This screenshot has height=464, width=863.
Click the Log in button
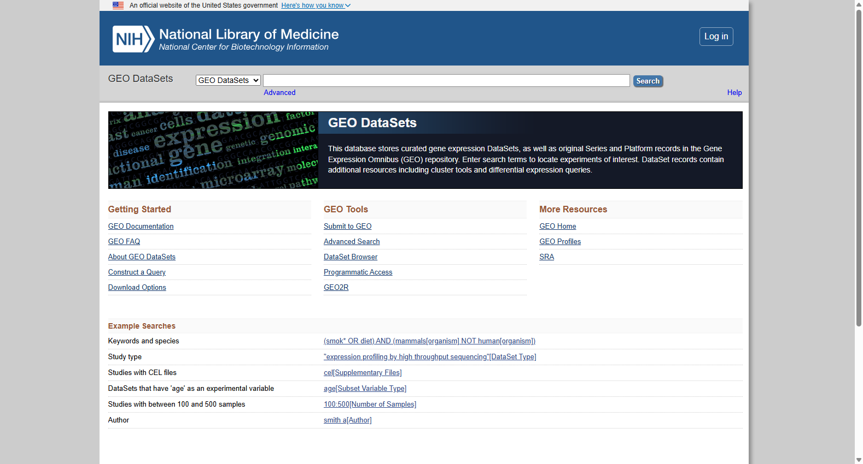click(x=716, y=37)
